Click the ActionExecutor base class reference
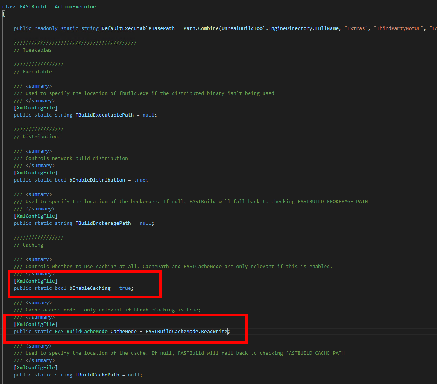Screen dimensions: 437x384 [75, 6]
